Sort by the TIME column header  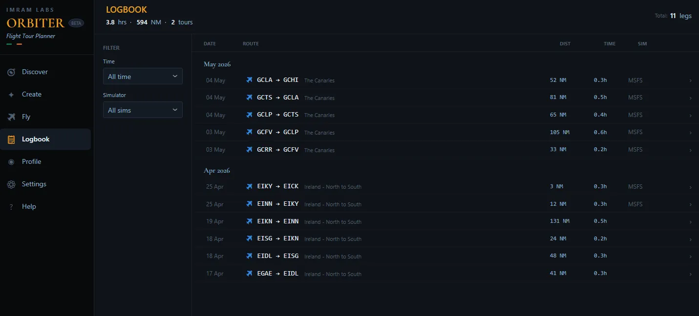(x=610, y=44)
